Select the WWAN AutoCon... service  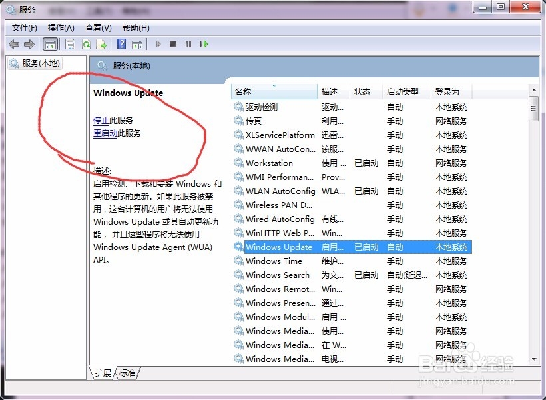click(352, 149)
